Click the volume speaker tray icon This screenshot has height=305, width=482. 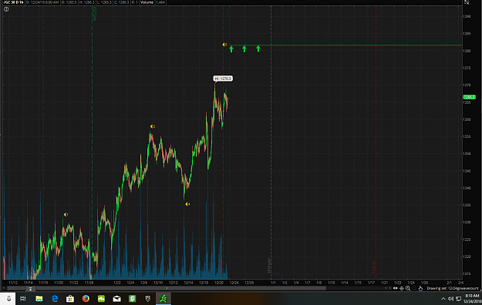(450, 299)
